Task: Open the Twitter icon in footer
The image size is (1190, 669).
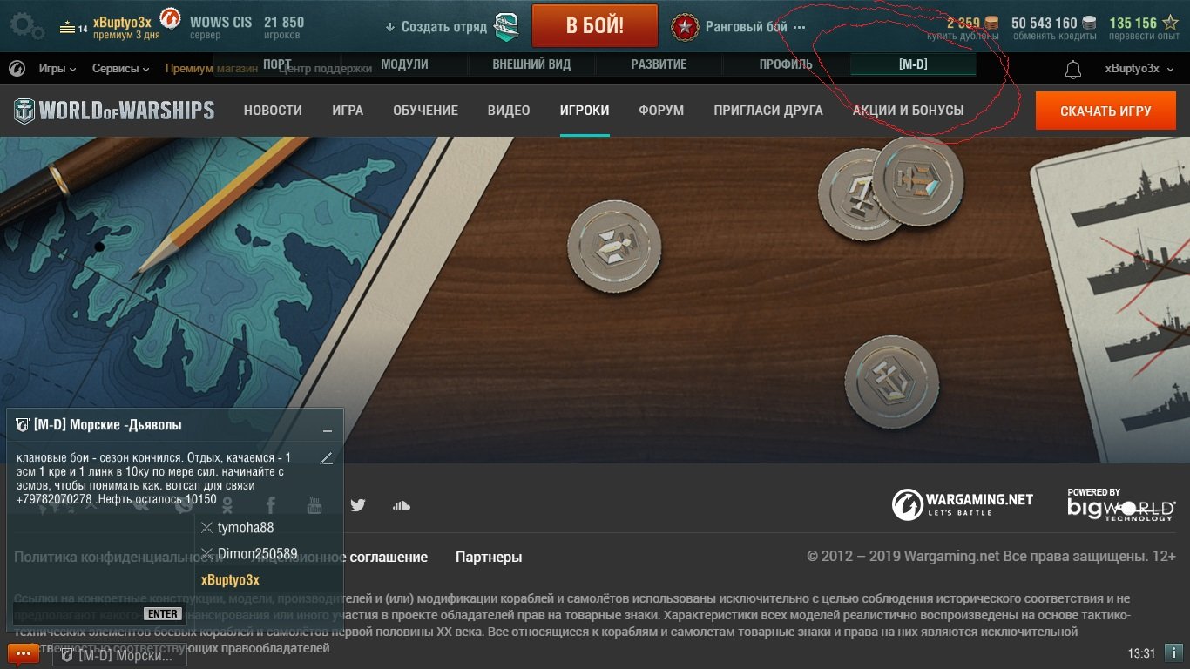Action: point(358,505)
